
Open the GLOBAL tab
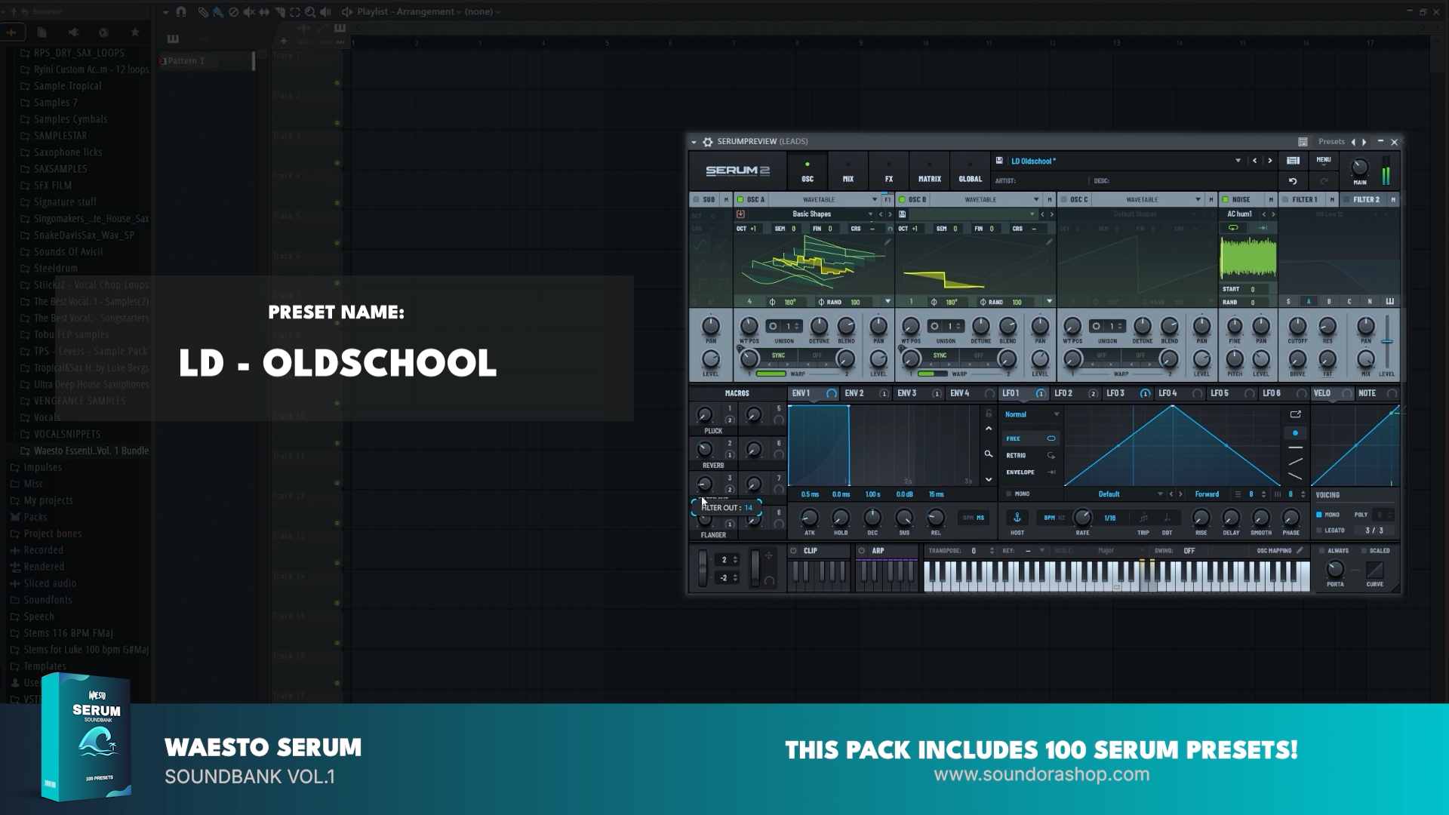click(x=971, y=173)
